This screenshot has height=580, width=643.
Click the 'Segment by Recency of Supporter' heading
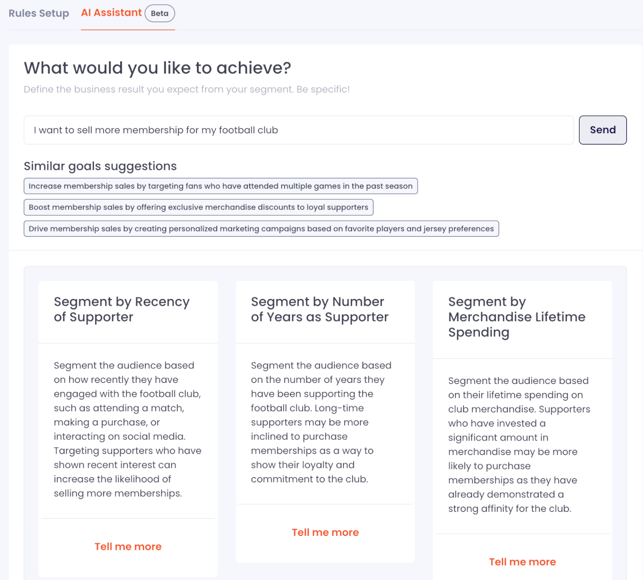122,309
